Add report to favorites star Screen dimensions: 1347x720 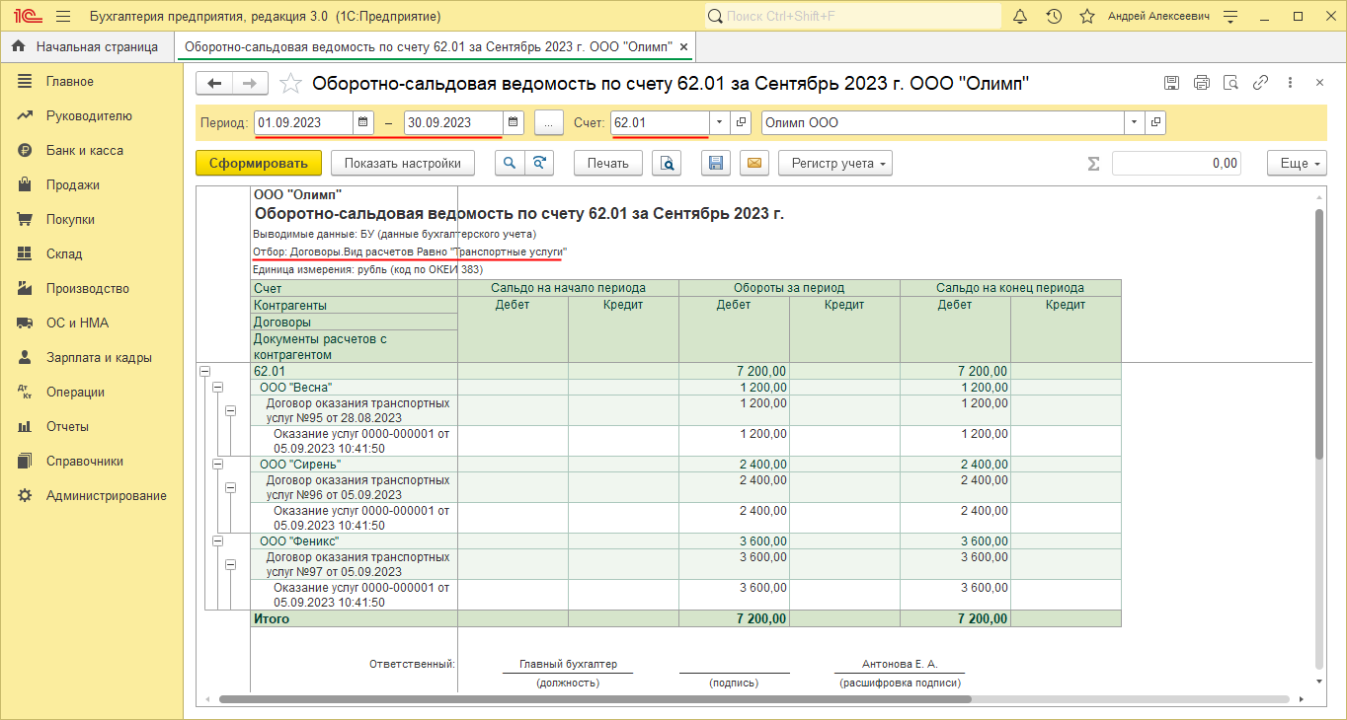tap(290, 84)
